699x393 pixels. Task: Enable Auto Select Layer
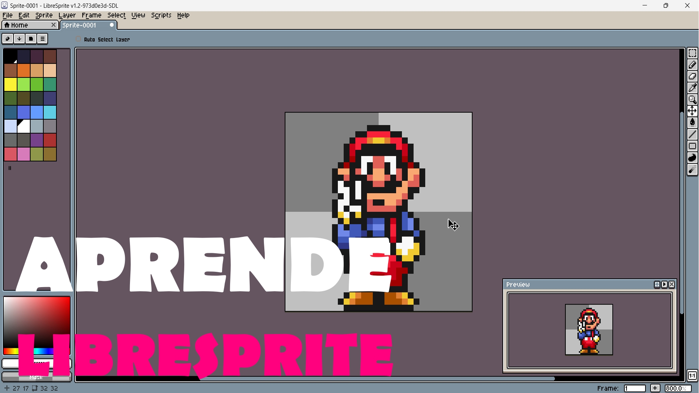coord(78,39)
